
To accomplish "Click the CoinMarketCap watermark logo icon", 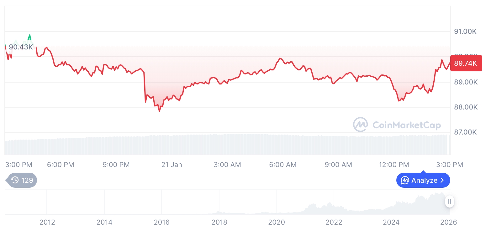I will [x=361, y=125].
